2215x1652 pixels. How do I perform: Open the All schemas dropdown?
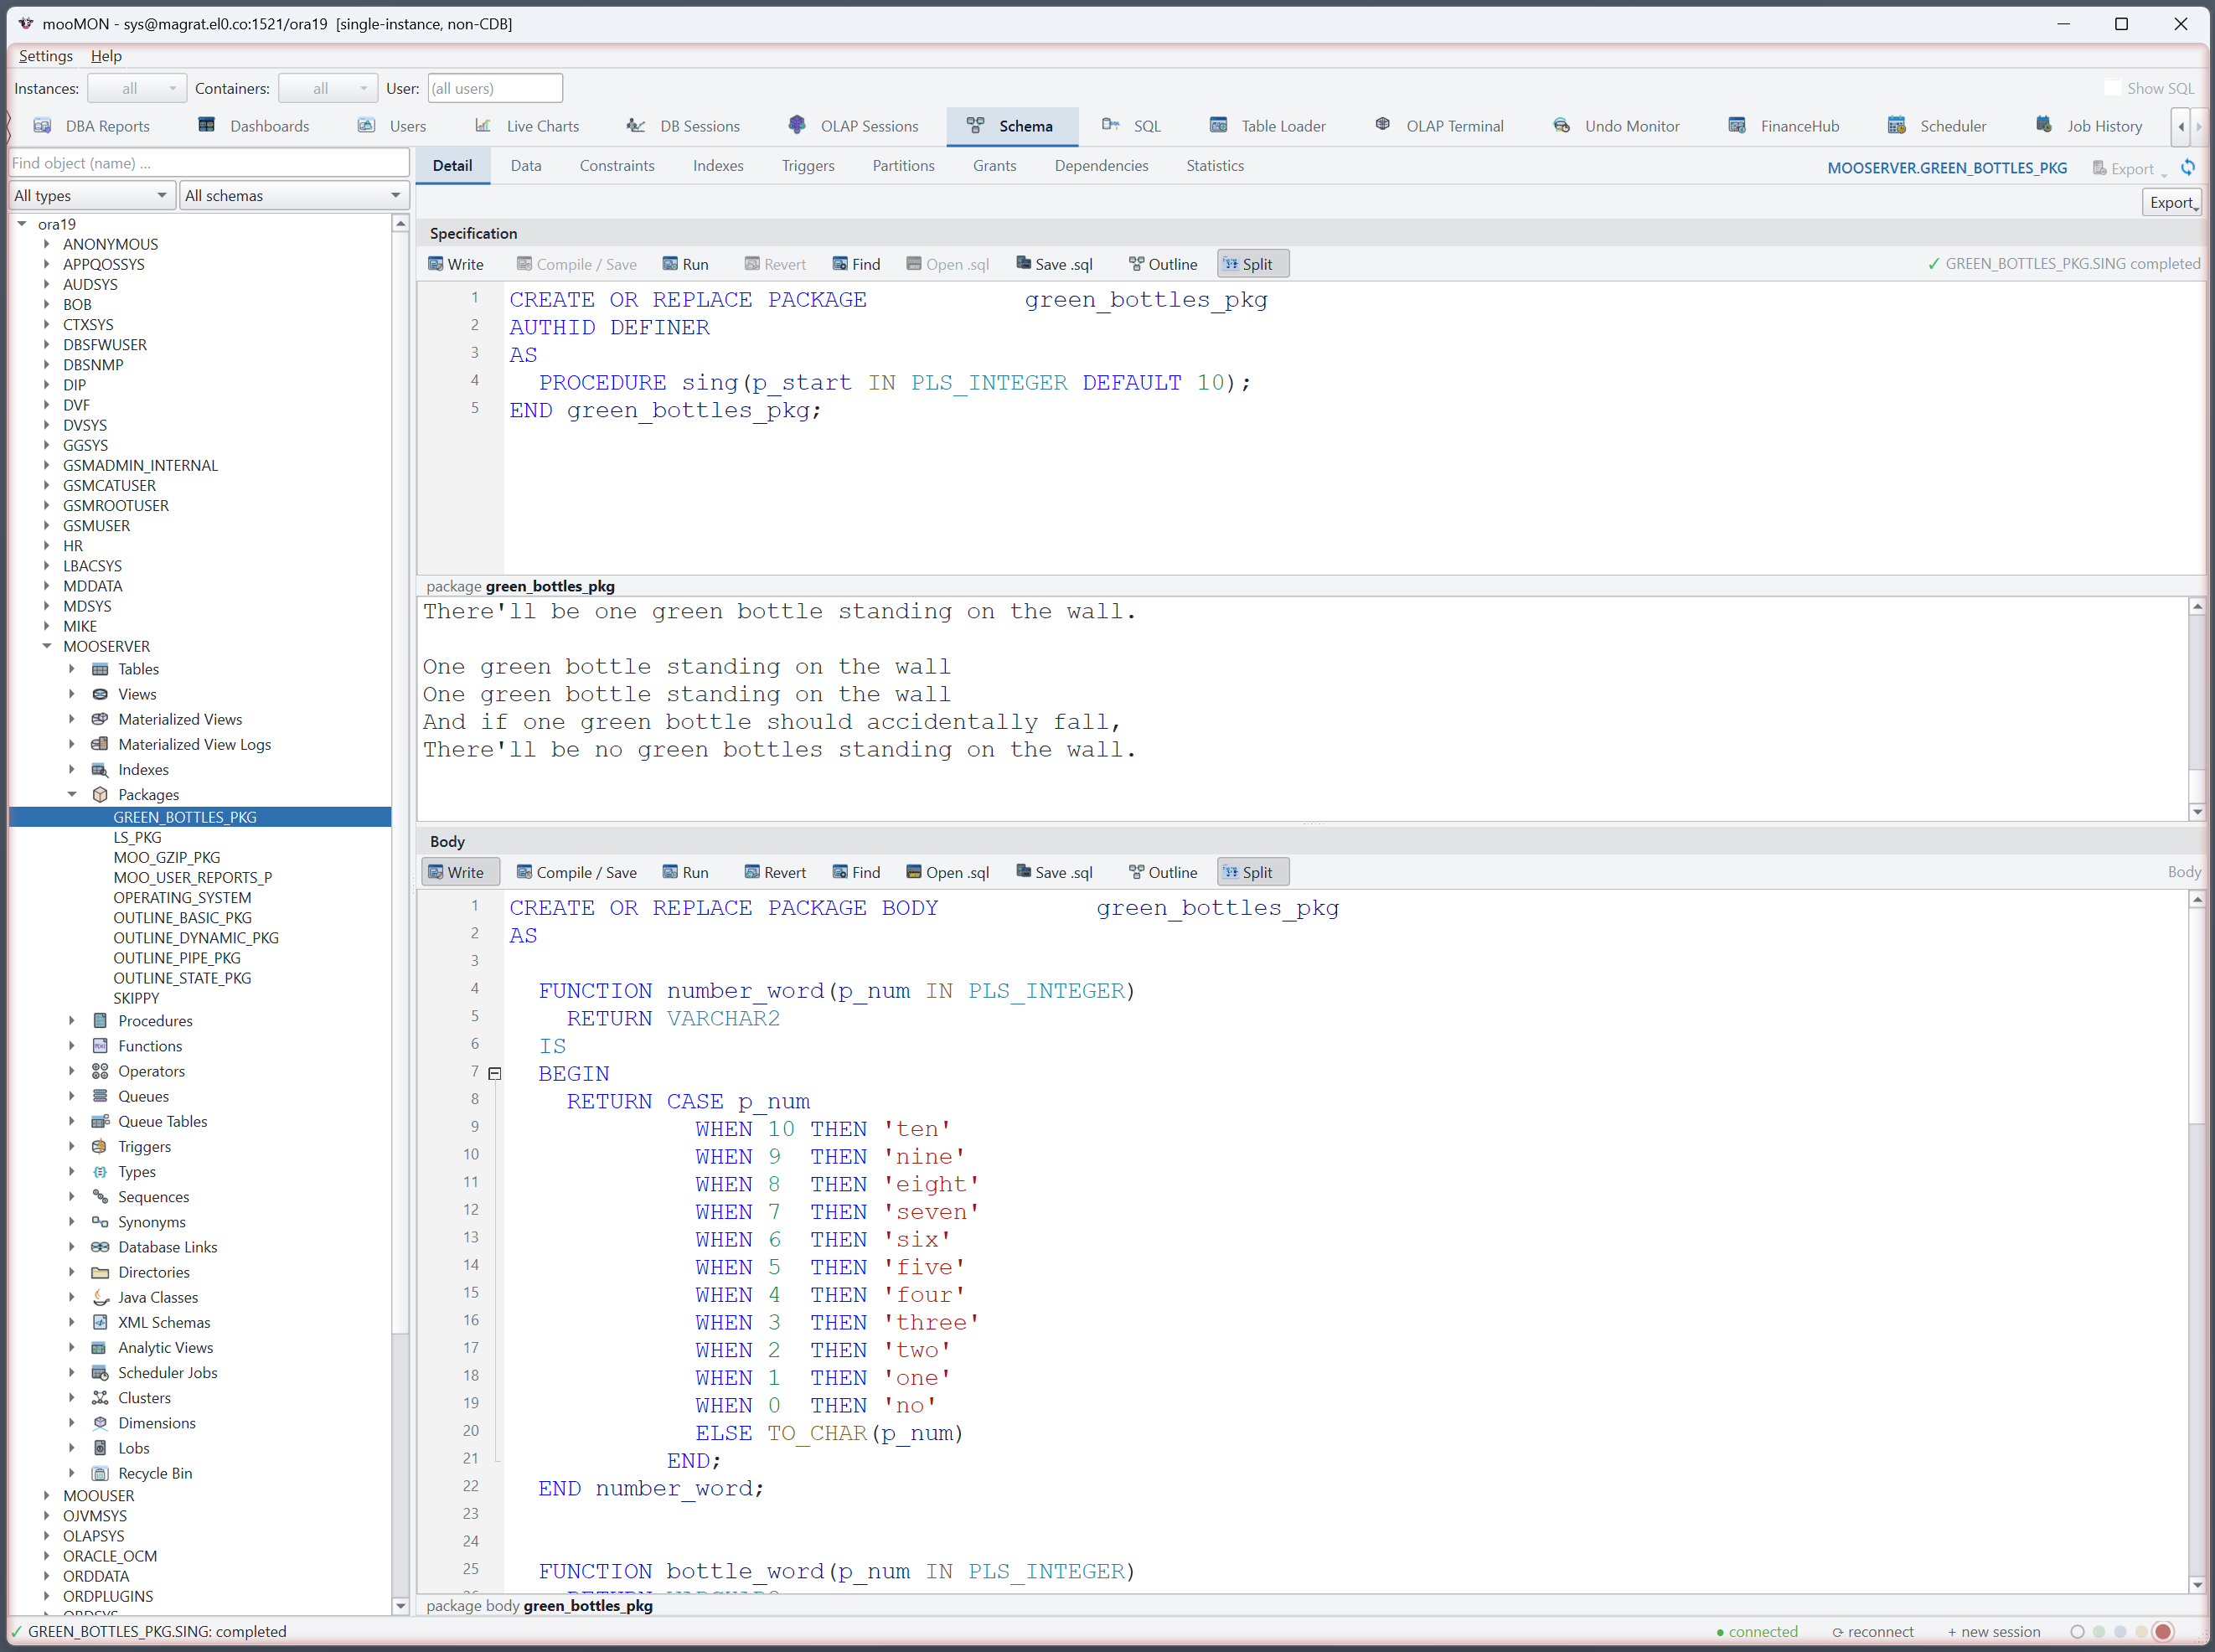(294, 196)
